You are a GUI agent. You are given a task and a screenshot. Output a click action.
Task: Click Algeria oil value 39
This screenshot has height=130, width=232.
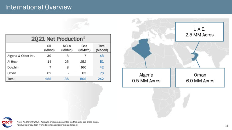click(x=49, y=56)
